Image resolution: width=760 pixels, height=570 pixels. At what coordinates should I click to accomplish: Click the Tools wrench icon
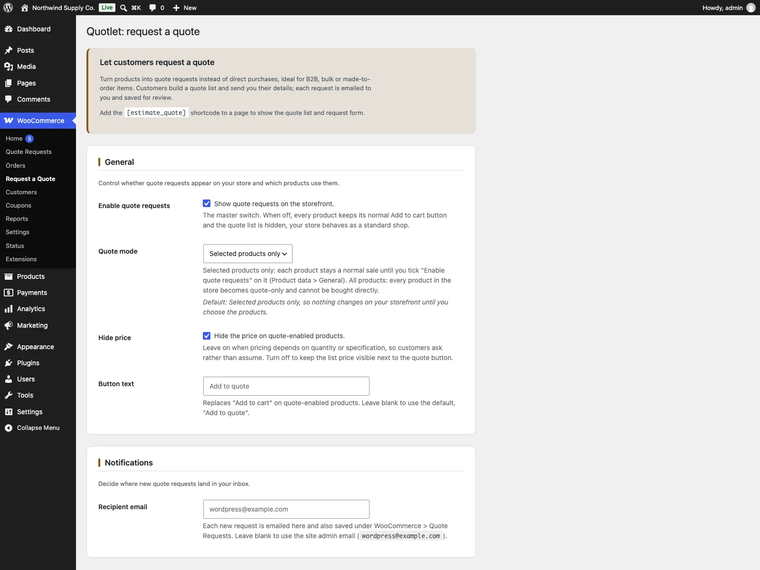(x=9, y=395)
